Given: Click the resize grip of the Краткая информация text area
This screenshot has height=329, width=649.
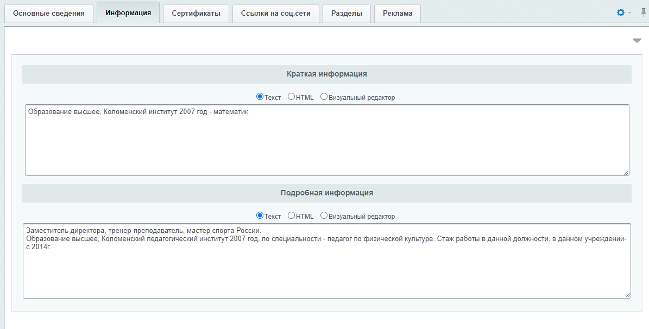Looking at the screenshot, I should (x=626, y=172).
